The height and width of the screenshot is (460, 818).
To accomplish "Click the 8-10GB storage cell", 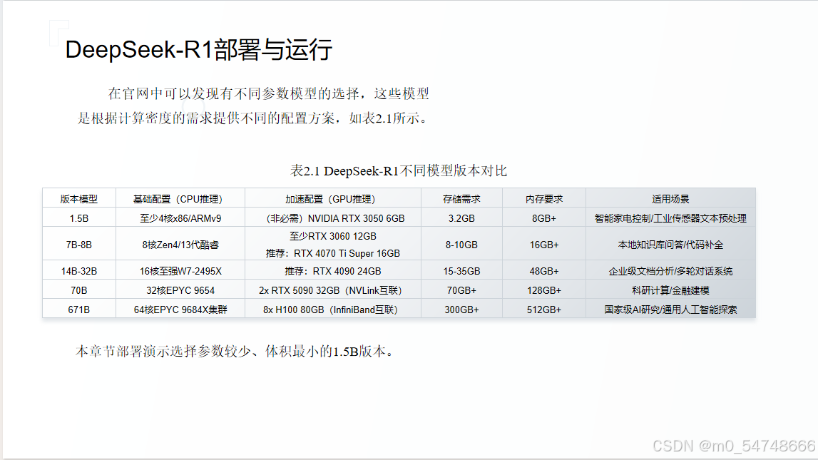I will [461, 245].
